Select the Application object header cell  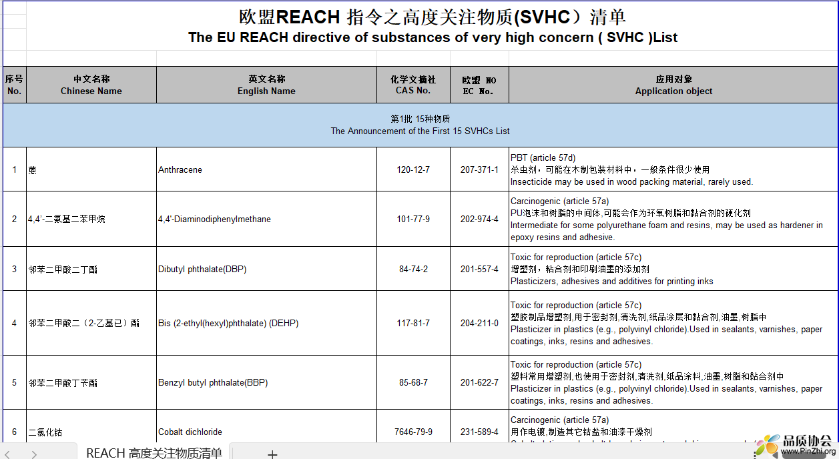pos(673,85)
